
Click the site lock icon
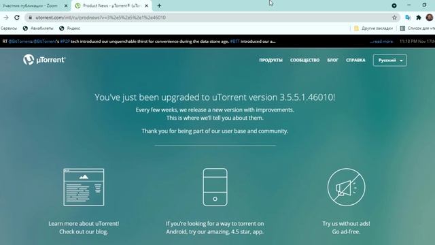point(30,18)
